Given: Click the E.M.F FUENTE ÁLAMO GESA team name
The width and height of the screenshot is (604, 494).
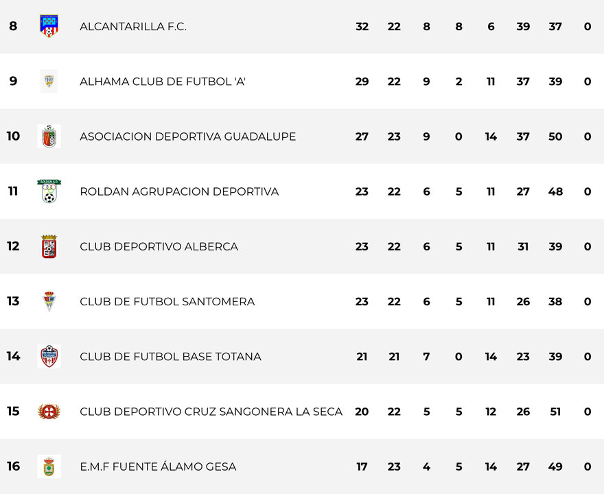Looking at the screenshot, I should (x=158, y=467).
